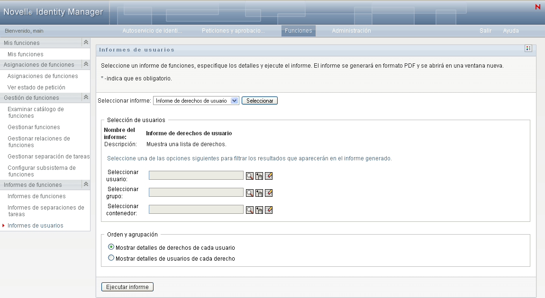Click Salir to log out
This screenshot has width=545, height=298.
(486, 31)
